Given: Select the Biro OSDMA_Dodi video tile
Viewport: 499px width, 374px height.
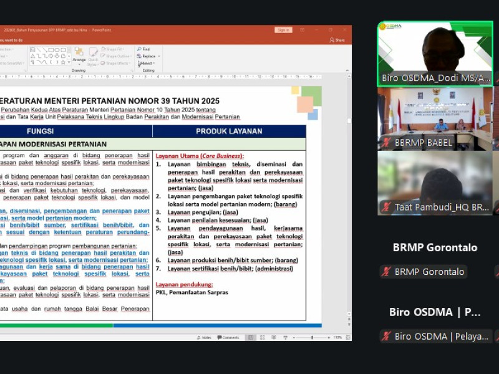Looking at the screenshot, I should (435, 54).
